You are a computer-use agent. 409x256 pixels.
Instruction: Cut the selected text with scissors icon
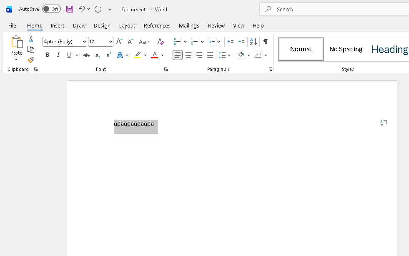tap(31, 39)
